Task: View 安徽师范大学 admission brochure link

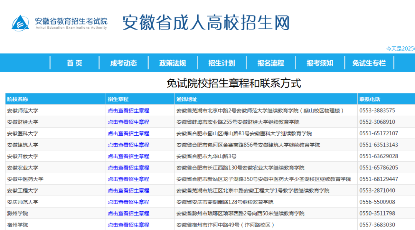Action: [x=128, y=111]
